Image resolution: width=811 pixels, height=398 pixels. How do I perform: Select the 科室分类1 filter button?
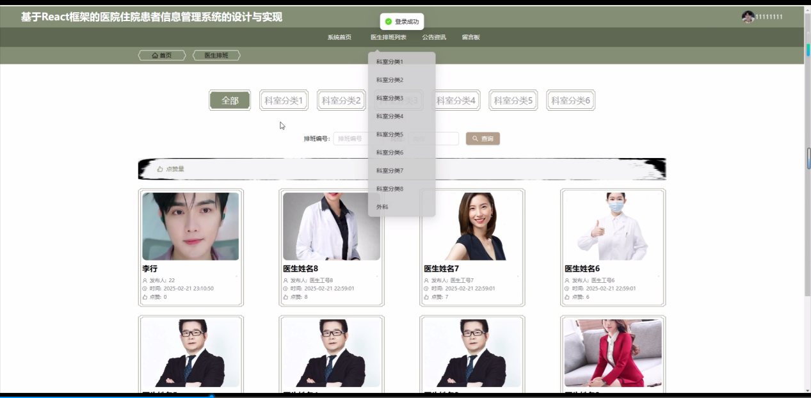[x=284, y=100]
